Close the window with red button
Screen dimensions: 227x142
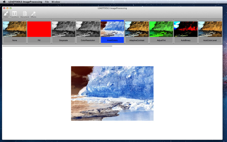[x=4, y=8]
